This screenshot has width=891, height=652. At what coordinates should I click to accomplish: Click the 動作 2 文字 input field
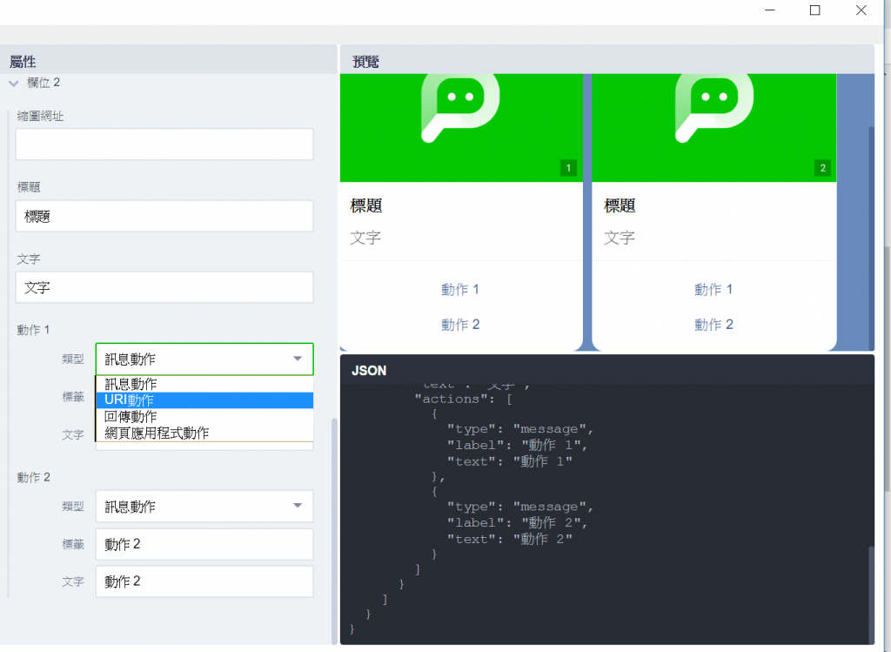204,582
